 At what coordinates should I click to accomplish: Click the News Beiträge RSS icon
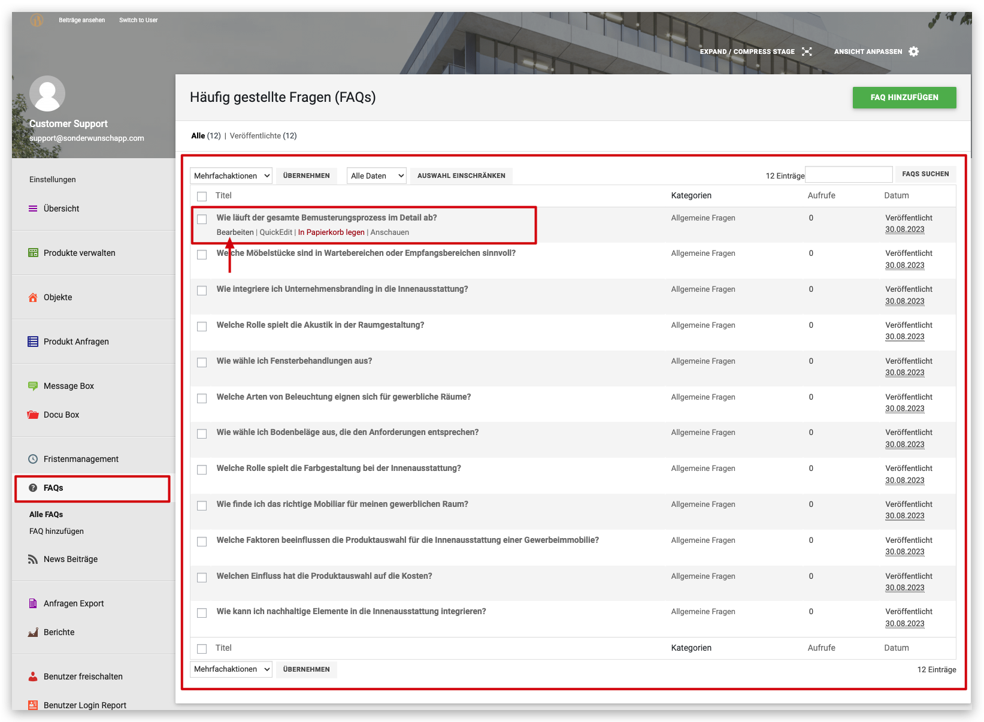(33, 559)
